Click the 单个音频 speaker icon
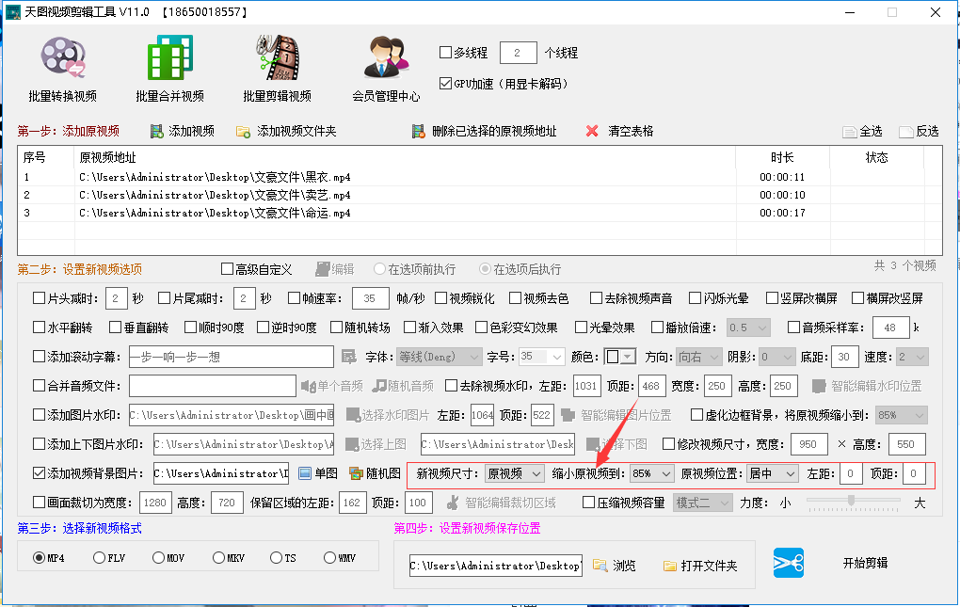The image size is (960, 607). (308, 386)
